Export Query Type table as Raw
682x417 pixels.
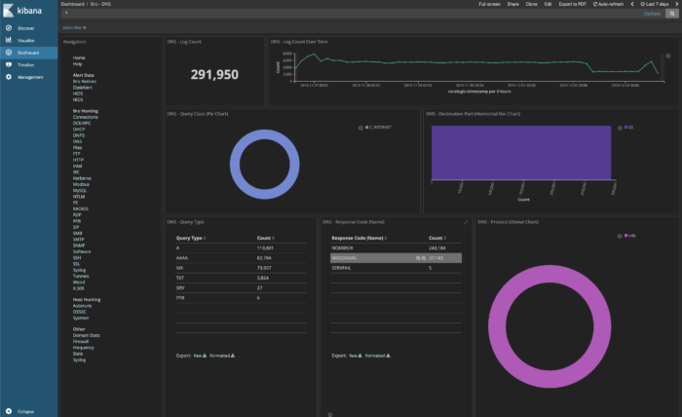click(x=200, y=356)
